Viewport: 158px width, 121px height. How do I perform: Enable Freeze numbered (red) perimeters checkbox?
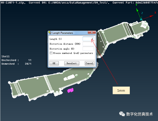(51, 53)
